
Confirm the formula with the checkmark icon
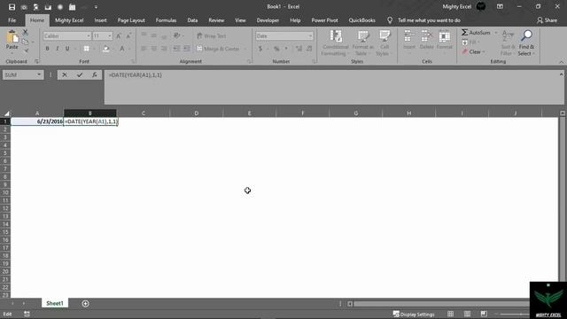point(80,74)
